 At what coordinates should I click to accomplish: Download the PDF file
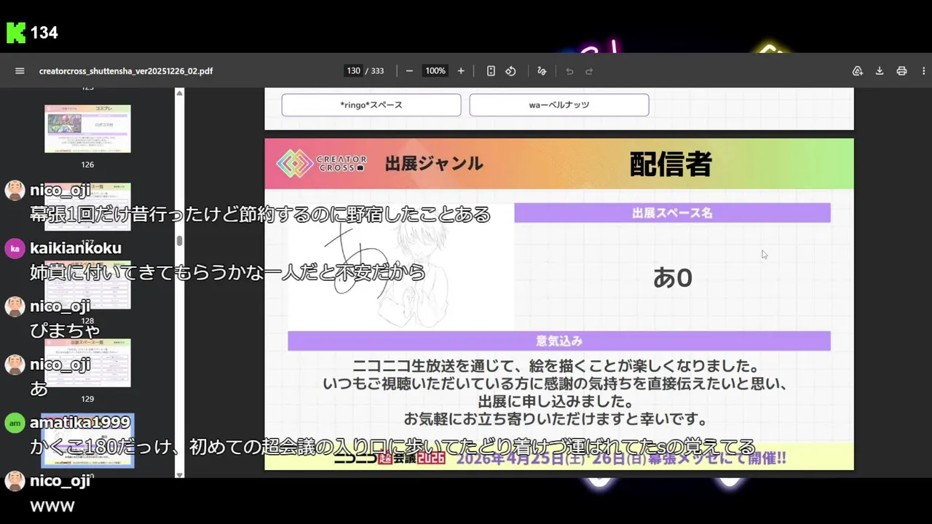click(x=880, y=71)
